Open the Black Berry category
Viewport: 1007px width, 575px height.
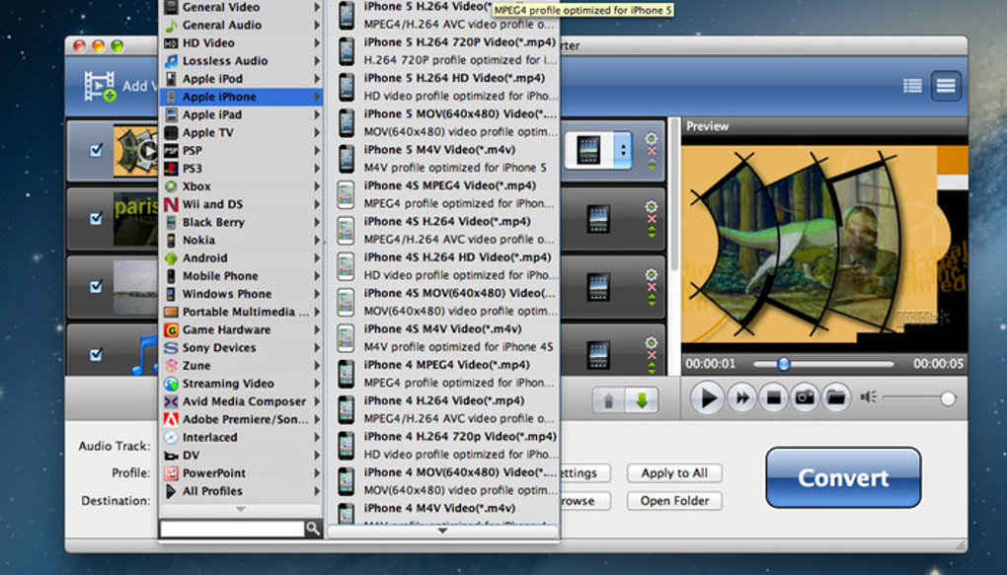pos(242,222)
